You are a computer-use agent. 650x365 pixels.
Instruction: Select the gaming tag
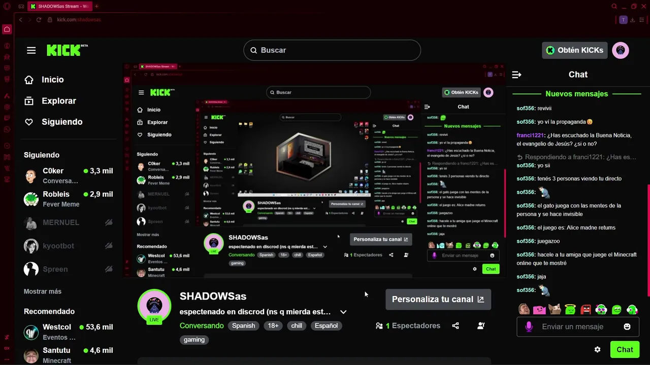[x=194, y=340]
